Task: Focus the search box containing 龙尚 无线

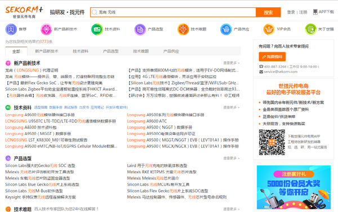Action: coord(173,12)
